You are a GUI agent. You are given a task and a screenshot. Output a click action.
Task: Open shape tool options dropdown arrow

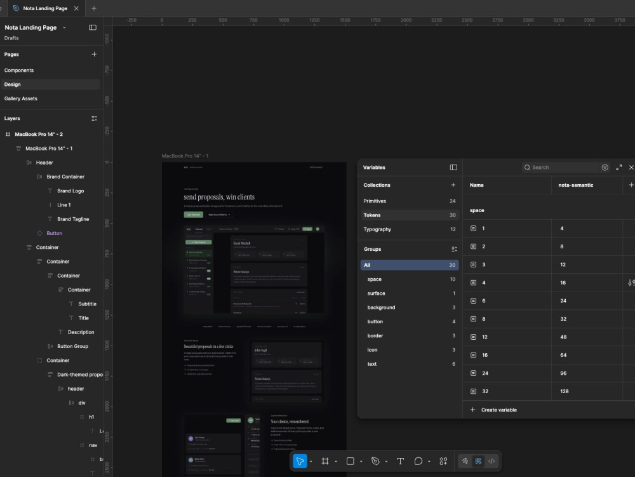tap(361, 461)
